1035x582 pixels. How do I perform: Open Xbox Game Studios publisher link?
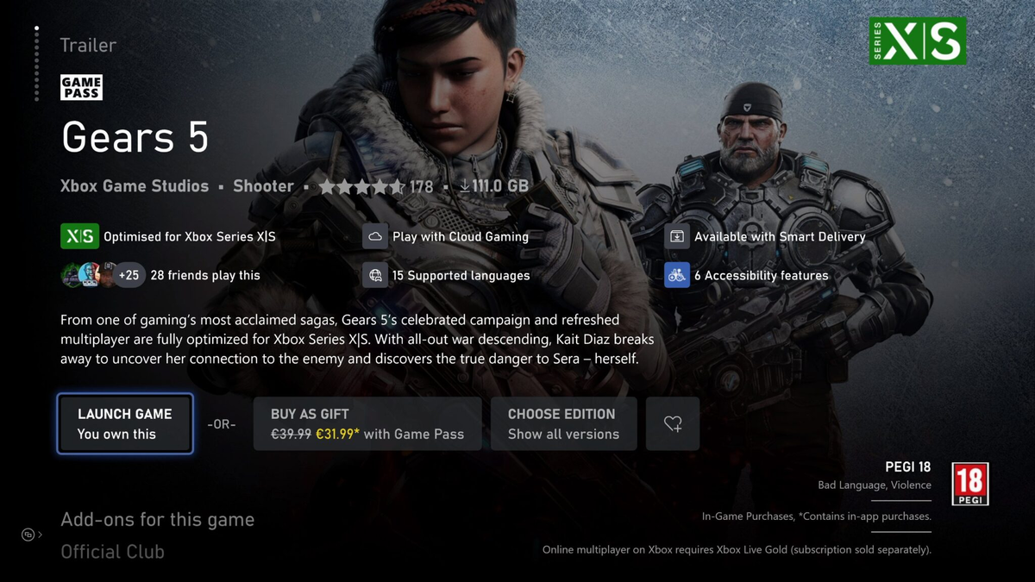(x=135, y=186)
